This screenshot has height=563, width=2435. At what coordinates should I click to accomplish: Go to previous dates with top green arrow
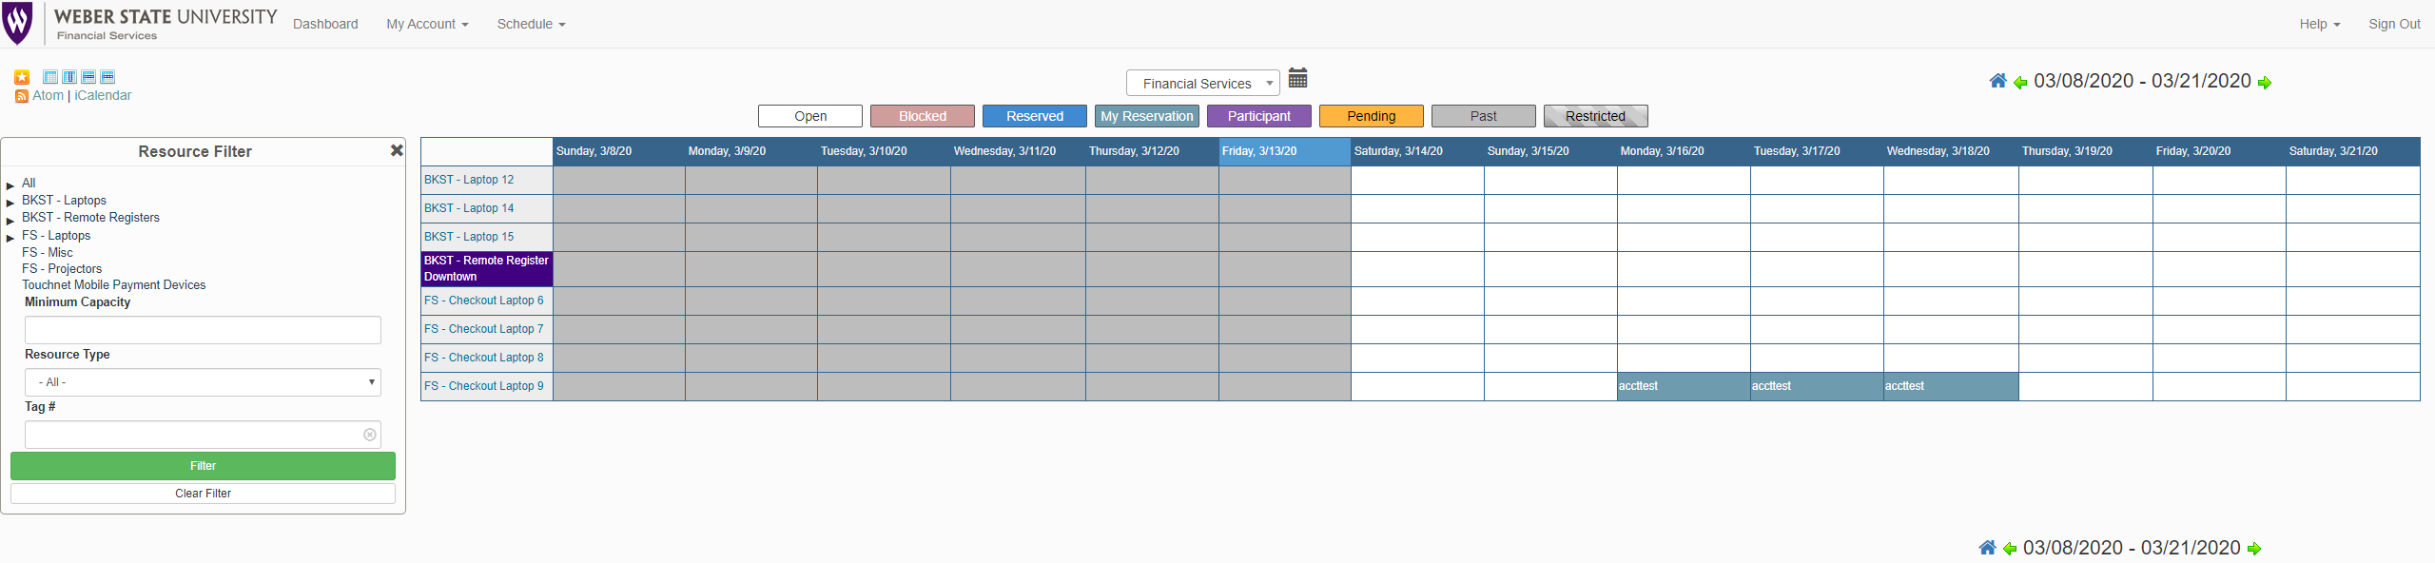(x=2020, y=83)
